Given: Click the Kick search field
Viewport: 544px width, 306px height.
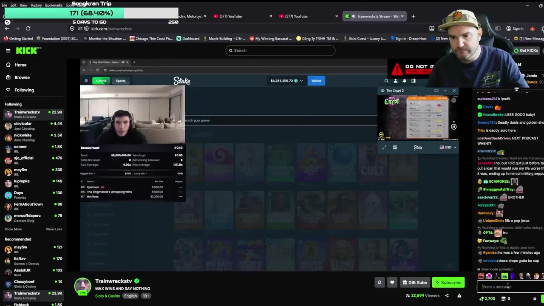Looking at the screenshot, I should (x=280, y=51).
